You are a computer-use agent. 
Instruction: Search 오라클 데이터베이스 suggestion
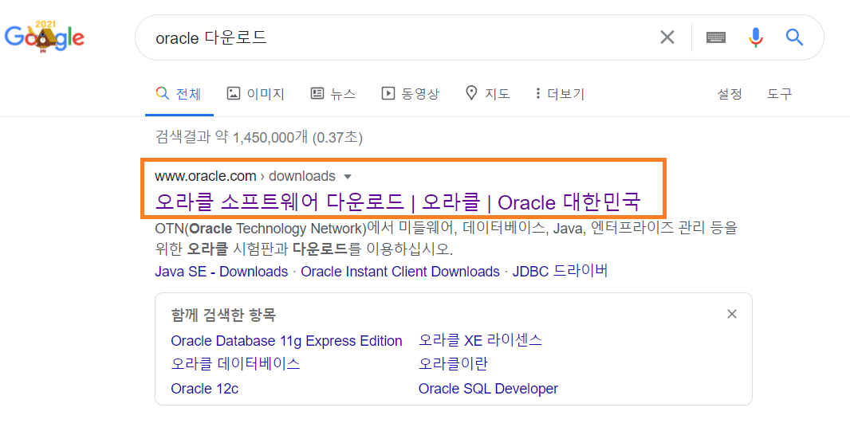235,363
